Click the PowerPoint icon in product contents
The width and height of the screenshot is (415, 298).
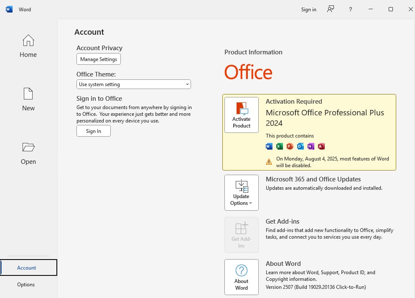click(290, 146)
